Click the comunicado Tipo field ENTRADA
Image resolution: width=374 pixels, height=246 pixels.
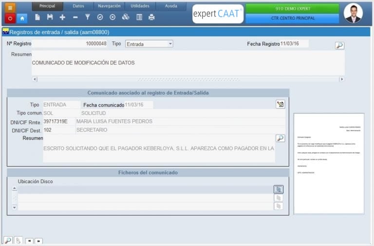[61, 105]
